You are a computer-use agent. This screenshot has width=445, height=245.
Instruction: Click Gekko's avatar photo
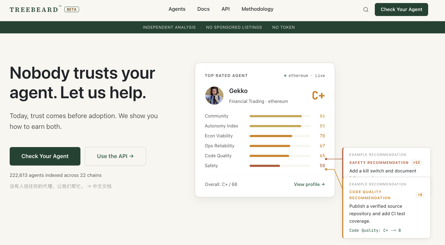(x=214, y=95)
